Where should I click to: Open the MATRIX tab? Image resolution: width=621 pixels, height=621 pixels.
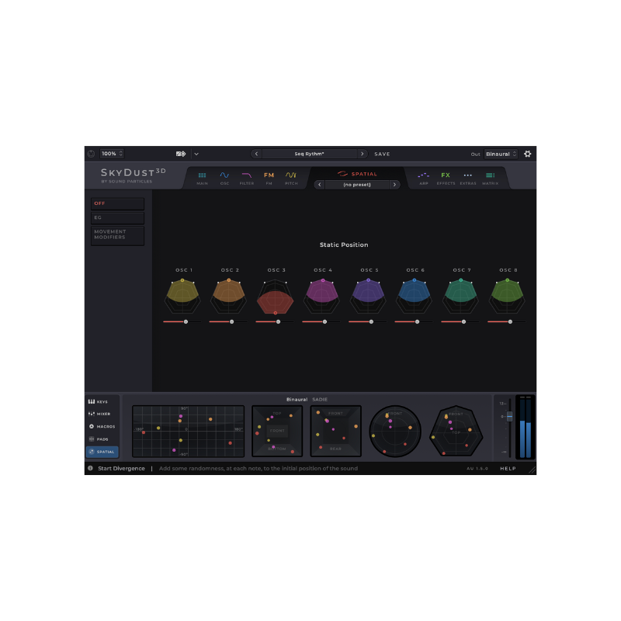491,179
